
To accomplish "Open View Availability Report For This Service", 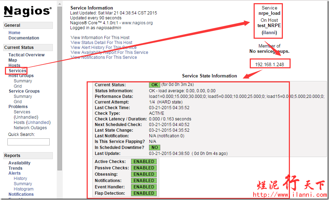I will coord(109,52).
